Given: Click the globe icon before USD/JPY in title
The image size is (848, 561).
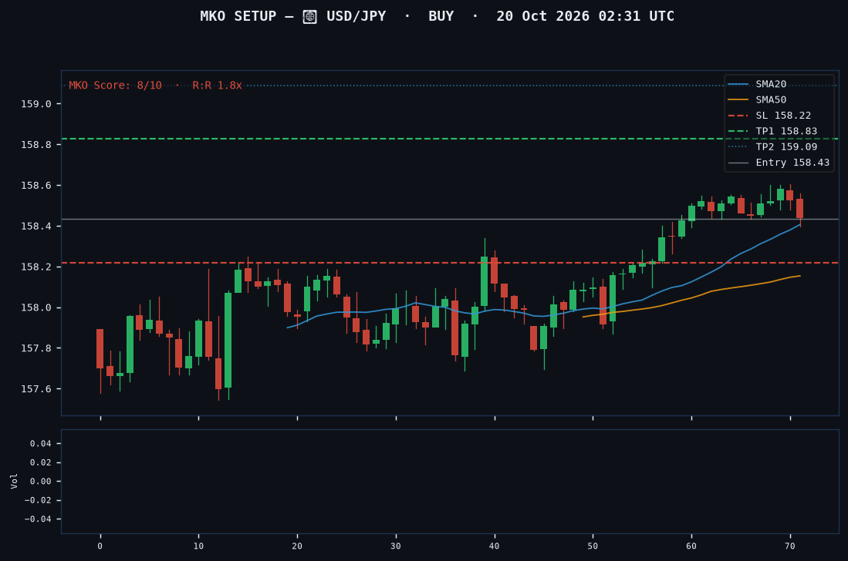Looking at the screenshot, I should [x=310, y=17].
